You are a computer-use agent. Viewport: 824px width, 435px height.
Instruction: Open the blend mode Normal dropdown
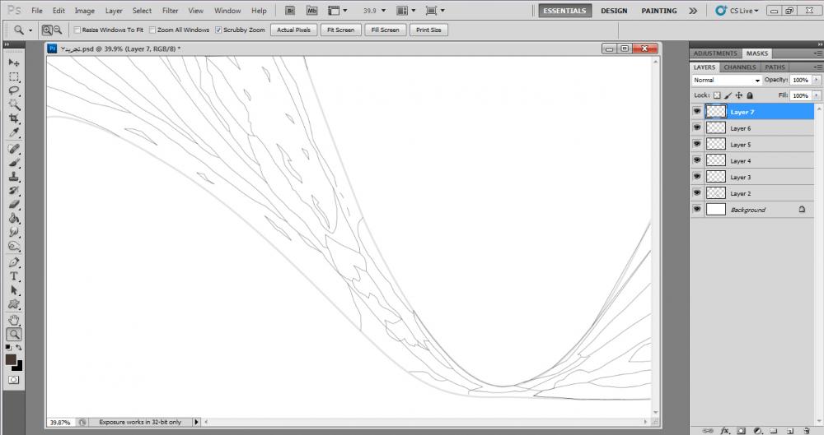click(x=727, y=81)
